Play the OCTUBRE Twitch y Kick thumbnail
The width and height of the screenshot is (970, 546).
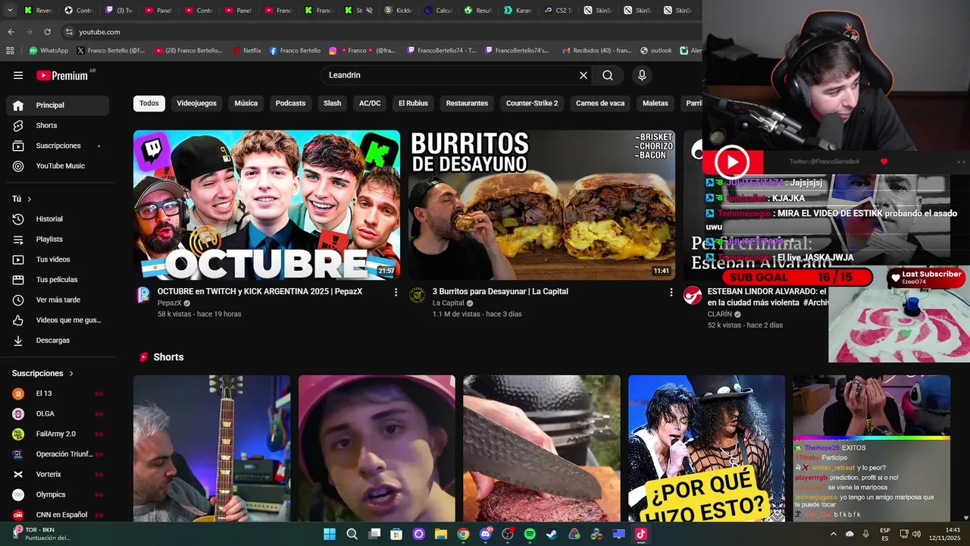[267, 205]
